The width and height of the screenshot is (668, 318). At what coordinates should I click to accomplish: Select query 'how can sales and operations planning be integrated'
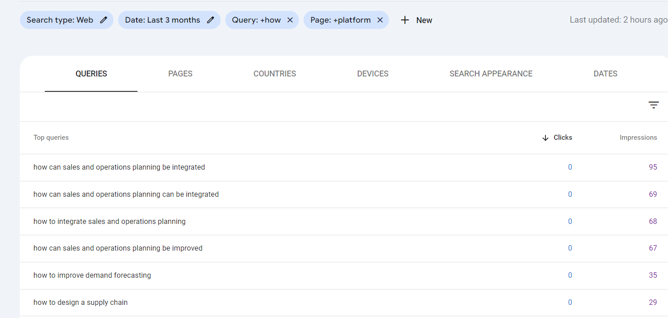click(x=119, y=167)
